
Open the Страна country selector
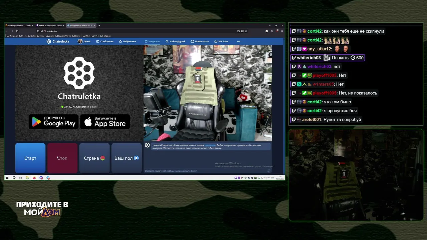94,158
